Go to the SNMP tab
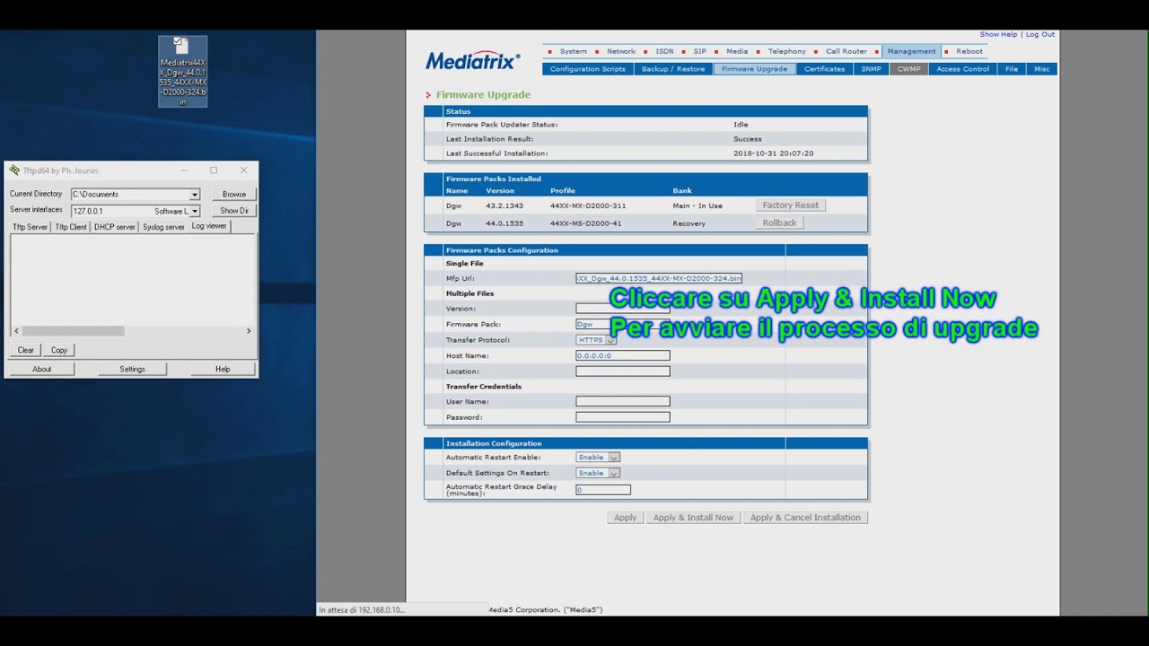The image size is (1149, 646). pos(871,69)
